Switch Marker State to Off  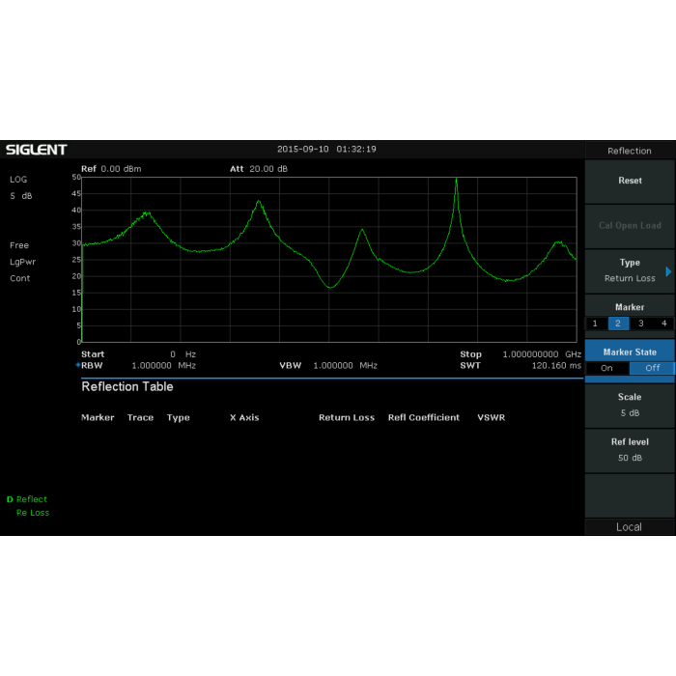[652, 368]
